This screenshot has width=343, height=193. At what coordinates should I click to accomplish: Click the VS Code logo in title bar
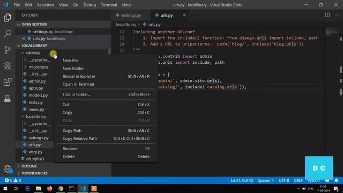(5, 5)
